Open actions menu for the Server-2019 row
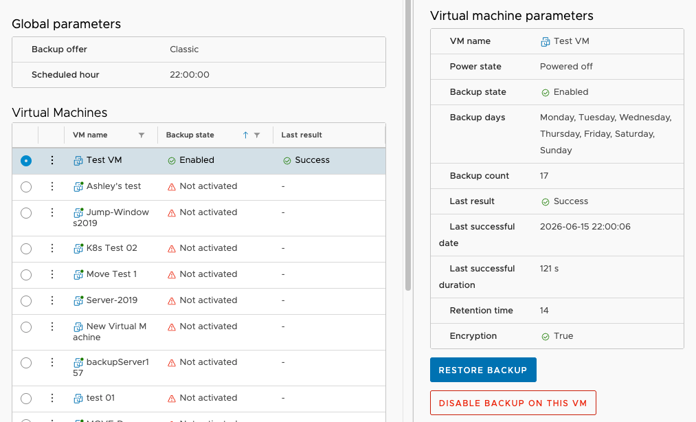This screenshot has height=422, width=696. point(52,301)
